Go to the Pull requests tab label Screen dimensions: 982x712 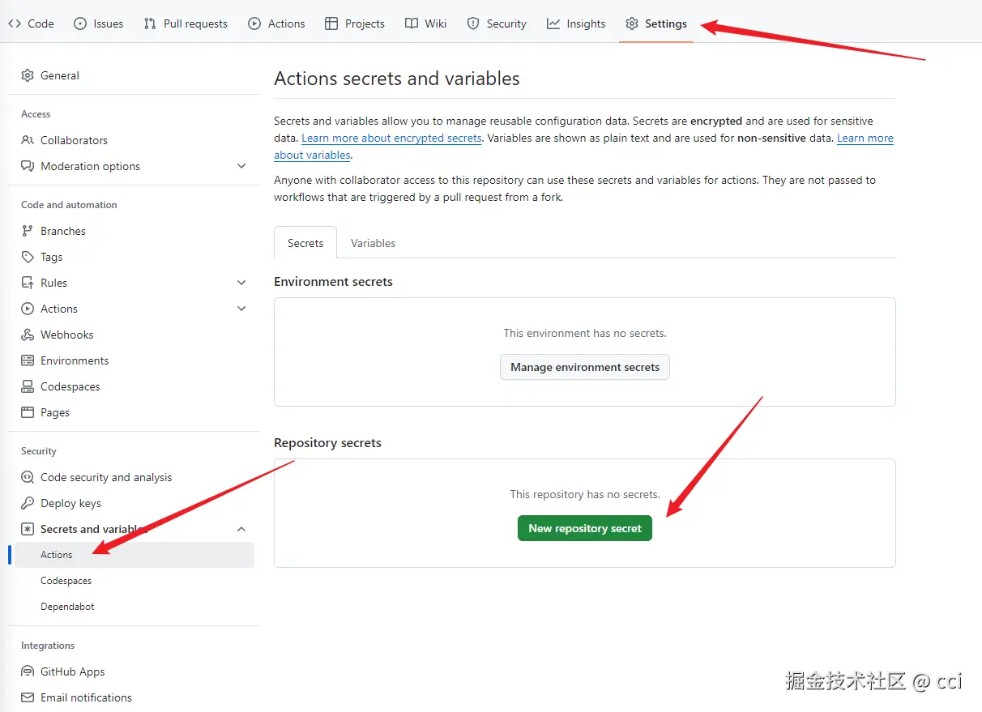(195, 23)
